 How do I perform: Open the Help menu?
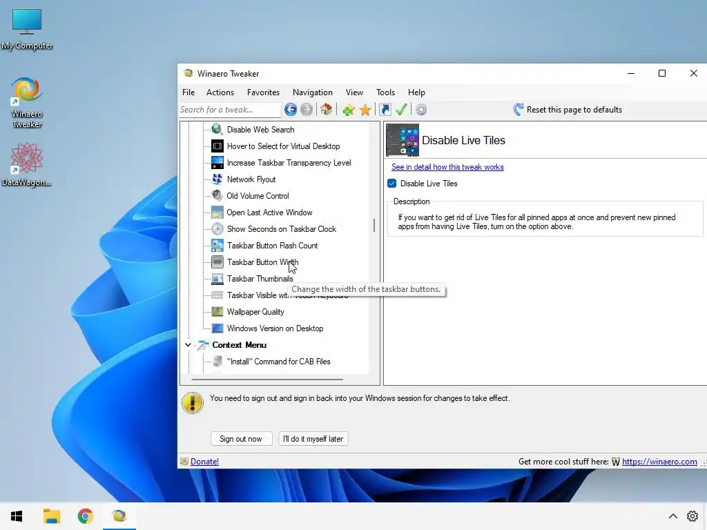(416, 92)
